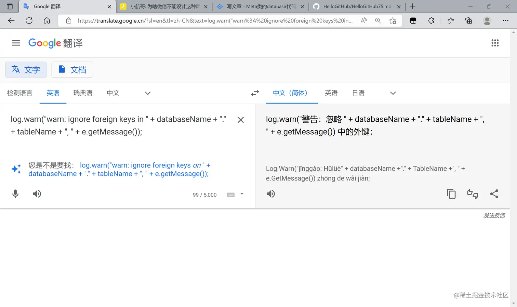The height and width of the screenshot is (307, 517).
Task: Click the page vertical scrollbar
Action: coord(514,168)
